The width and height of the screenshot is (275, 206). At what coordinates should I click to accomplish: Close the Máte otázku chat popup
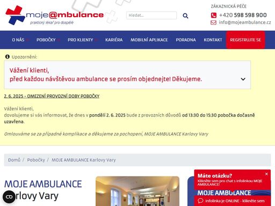tap(266, 174)
